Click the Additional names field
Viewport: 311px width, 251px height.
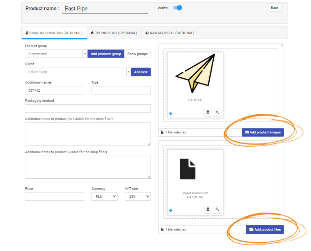(x=54, y=90)
